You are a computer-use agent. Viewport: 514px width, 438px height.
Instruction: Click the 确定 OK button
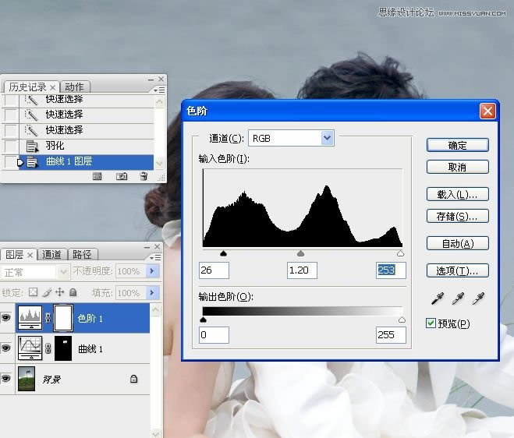(x=457, y=145)
